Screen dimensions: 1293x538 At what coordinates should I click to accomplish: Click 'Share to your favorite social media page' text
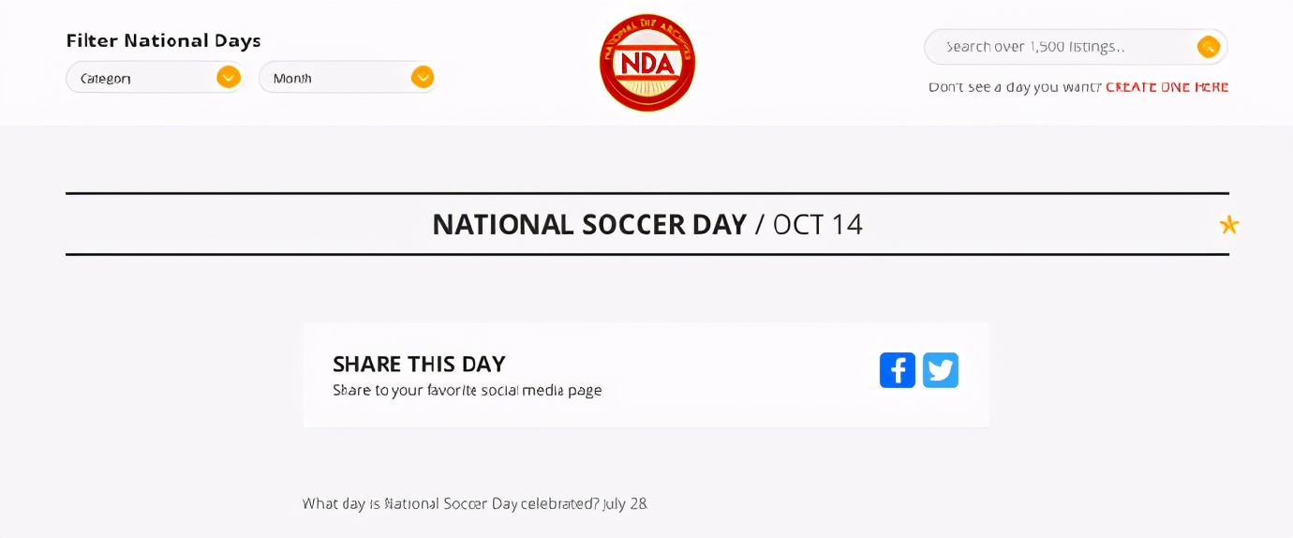pos(467,390)
